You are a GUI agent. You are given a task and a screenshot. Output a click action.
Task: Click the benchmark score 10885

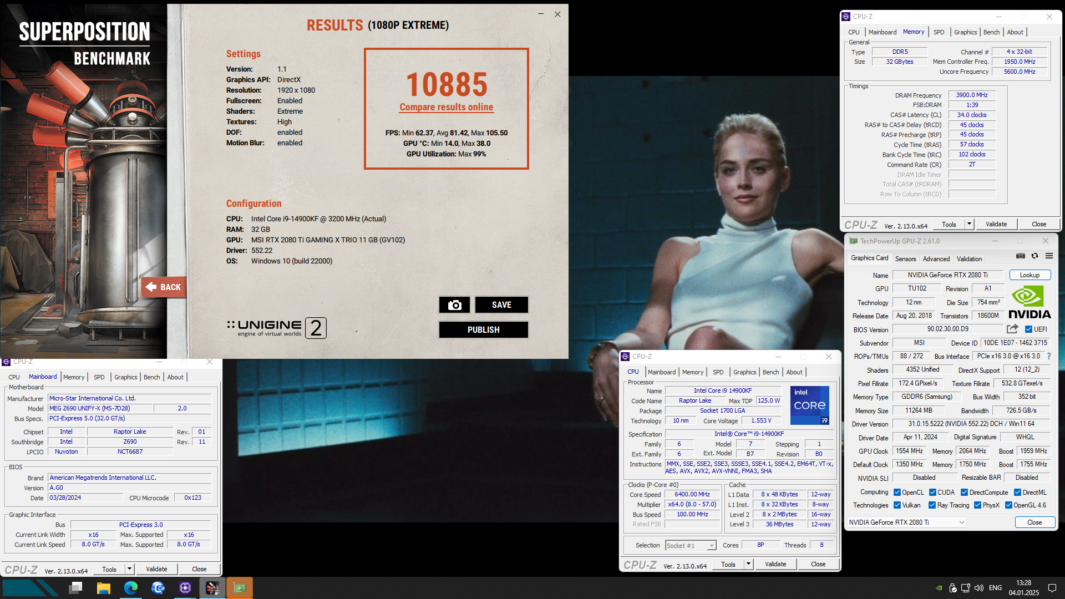coord(447,84)
